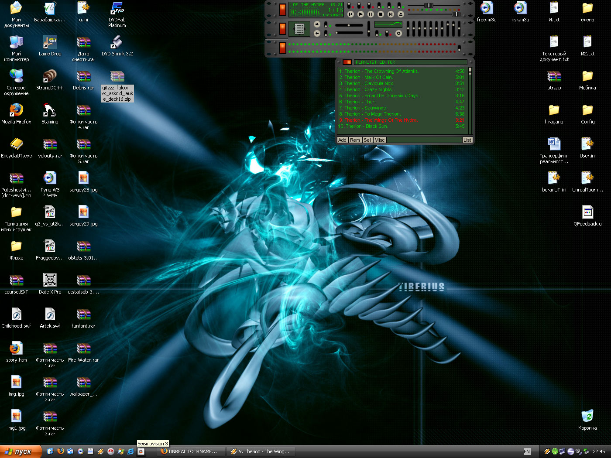Click the orange power button of VU-meter rack

click(282, 48)
